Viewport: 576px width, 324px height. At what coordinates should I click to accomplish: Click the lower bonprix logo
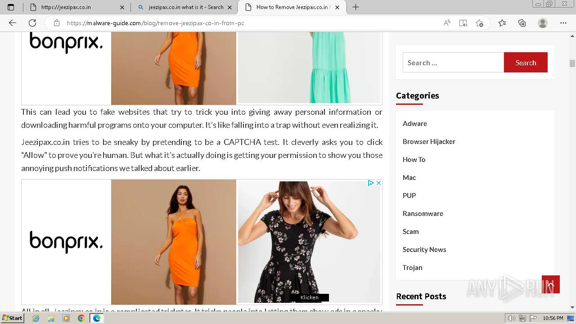(66, 242)
